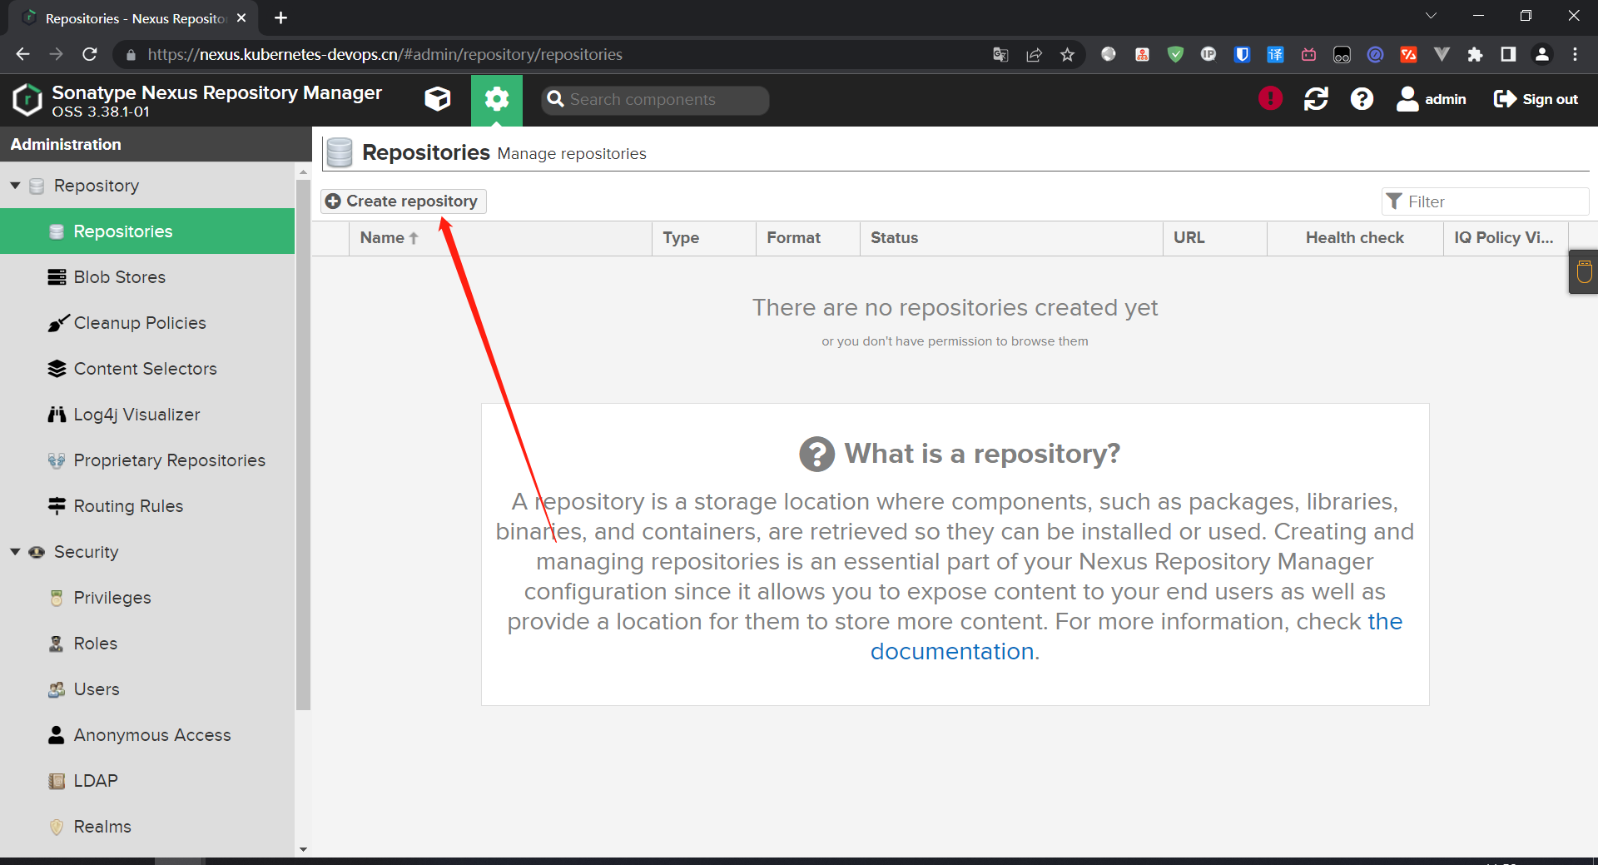Click the IQ Policy Violations header
The image size is (1598, 865).
click(1506, 238)
